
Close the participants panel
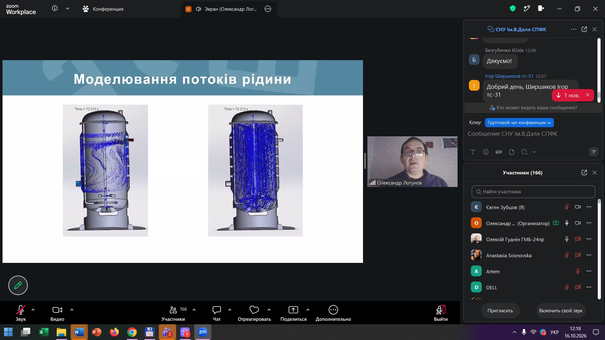click(x=595, y=173)
